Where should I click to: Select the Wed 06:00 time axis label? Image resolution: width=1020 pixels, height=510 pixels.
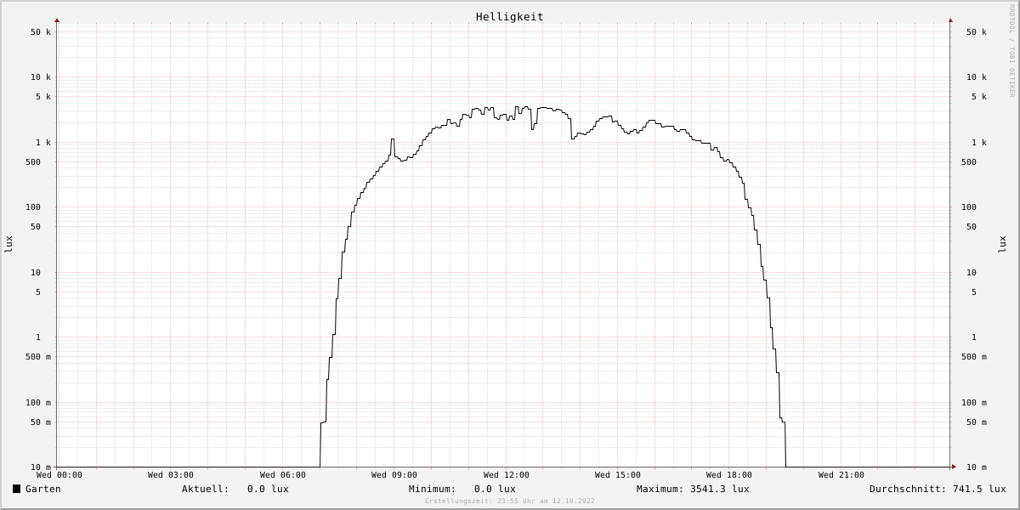pos(283,475)
